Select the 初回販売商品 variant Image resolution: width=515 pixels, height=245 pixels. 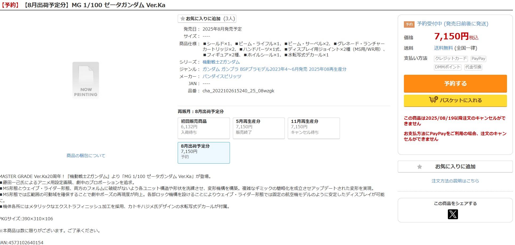click(x=204, y=128)
